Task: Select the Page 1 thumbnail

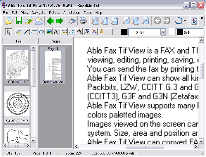Action: point(53,65)
